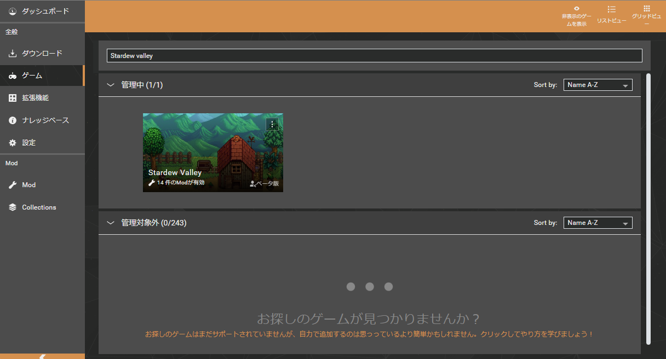Switch to グリッドビュー display mode
The image size is (666, 359).
click(x=646, y=16)
